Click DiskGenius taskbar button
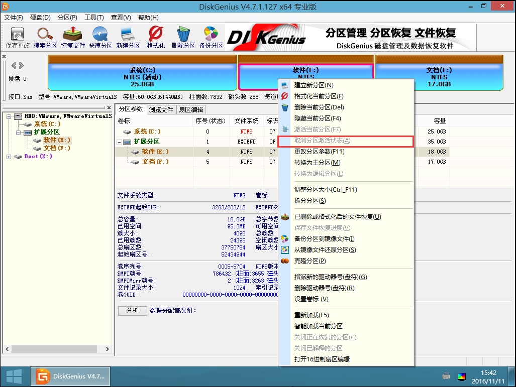Screen dimensions: 516x387 [71, 376]
